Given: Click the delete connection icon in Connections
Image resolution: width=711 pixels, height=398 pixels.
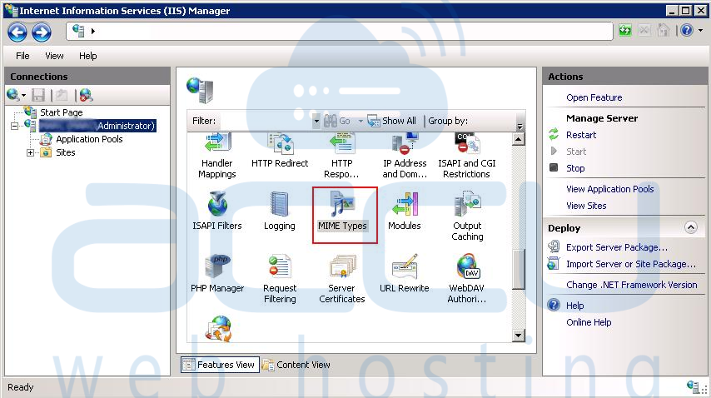Looking at the screenshot, I should click(86, 95).
